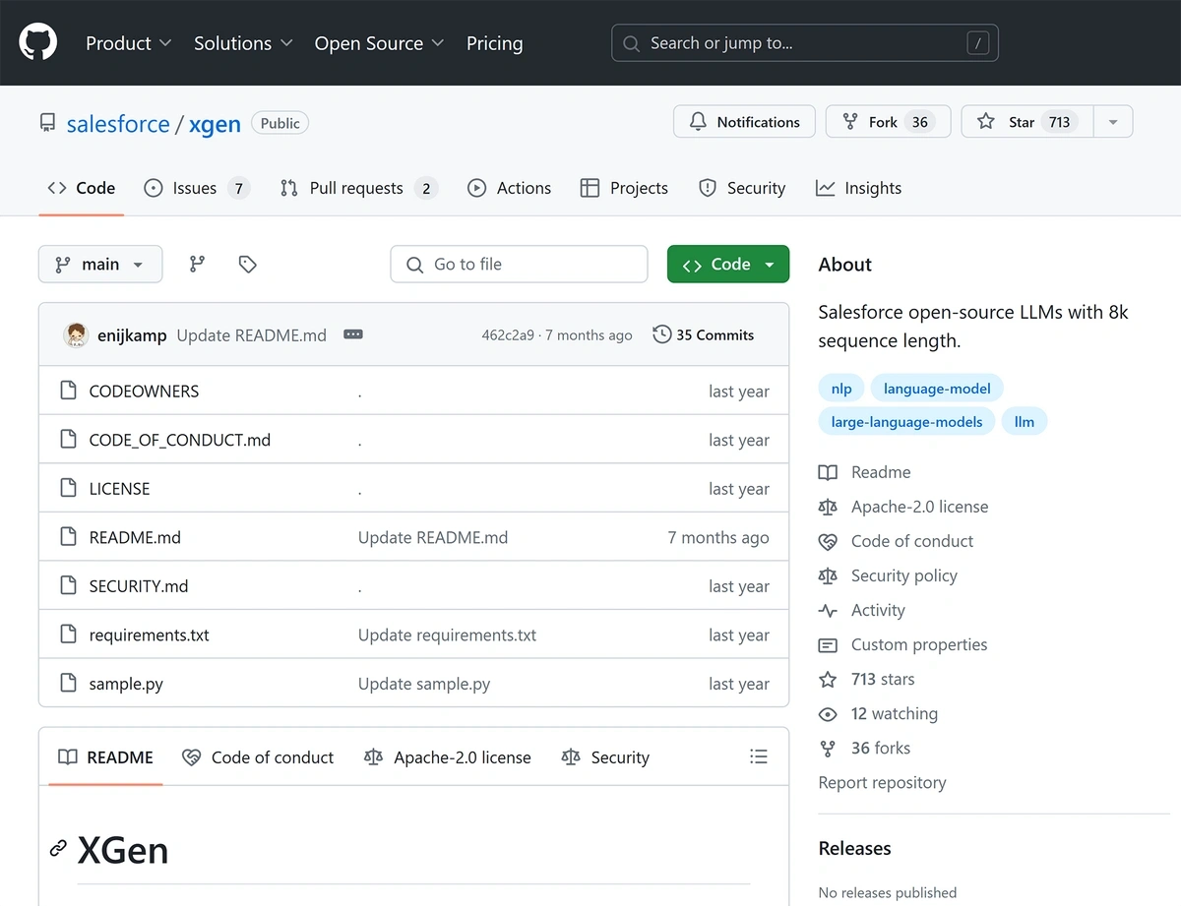
Task: Switch to the Security repository tab
Action: point(741,188)
